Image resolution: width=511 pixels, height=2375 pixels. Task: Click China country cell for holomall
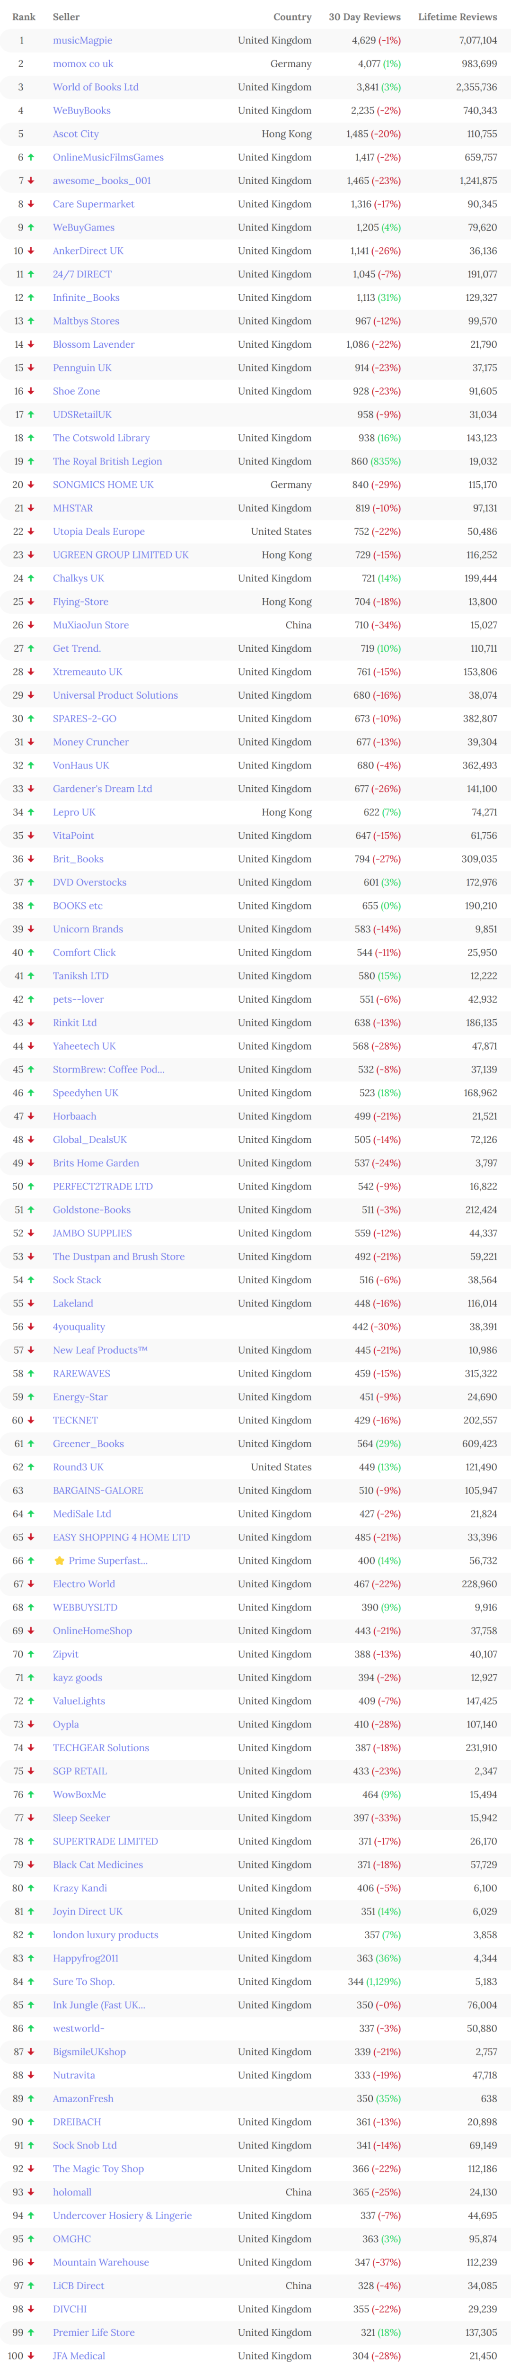click(x=298, y=2193)
